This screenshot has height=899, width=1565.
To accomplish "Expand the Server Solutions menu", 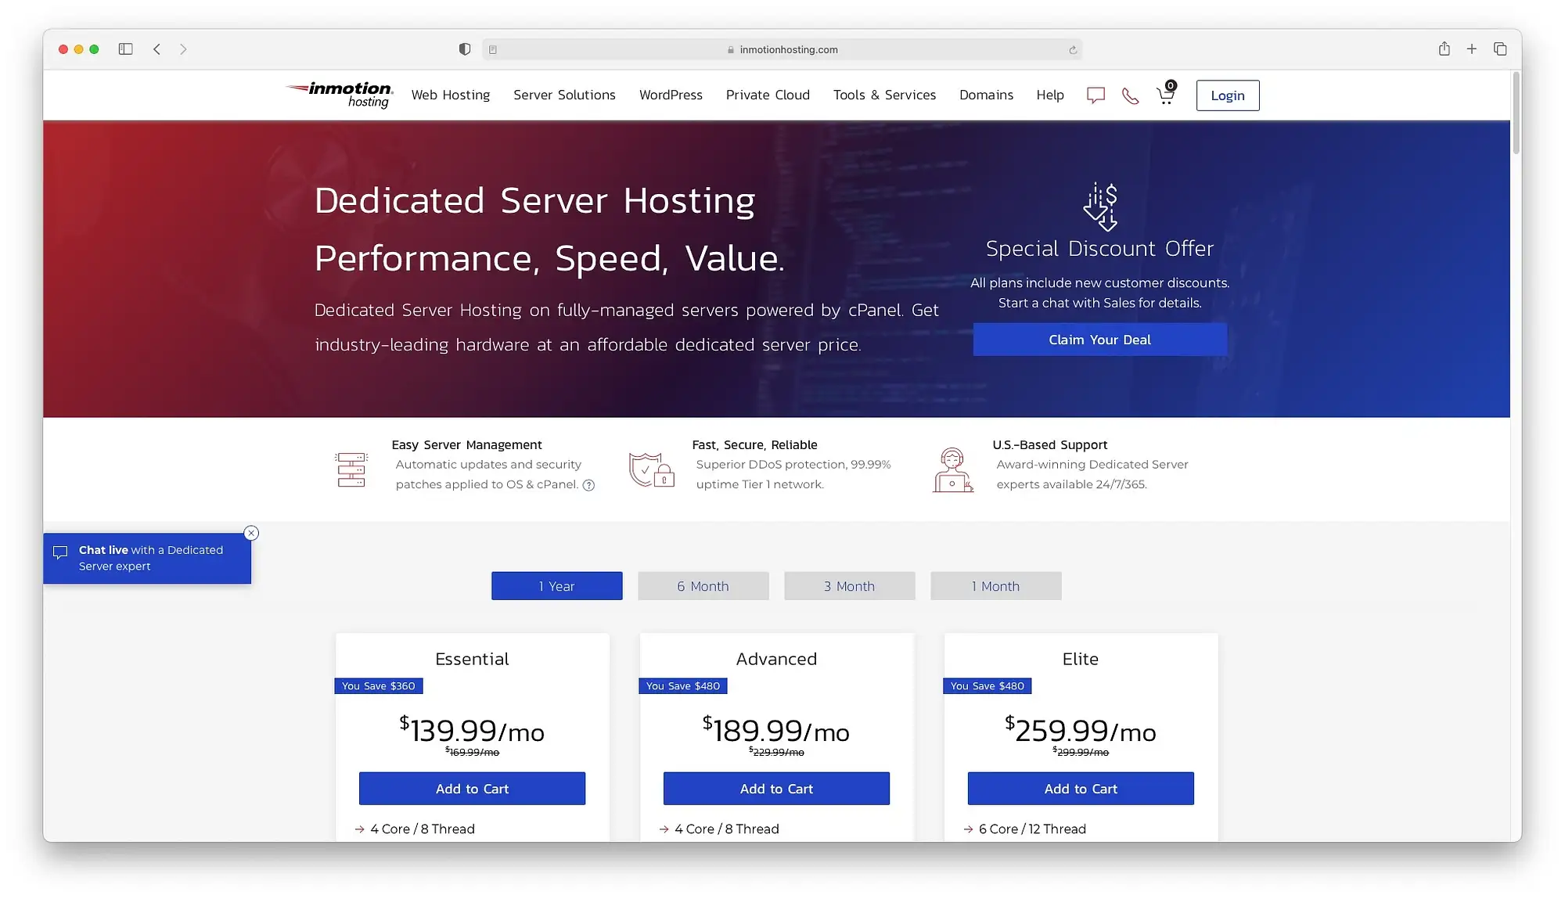I will coord(563,95).
